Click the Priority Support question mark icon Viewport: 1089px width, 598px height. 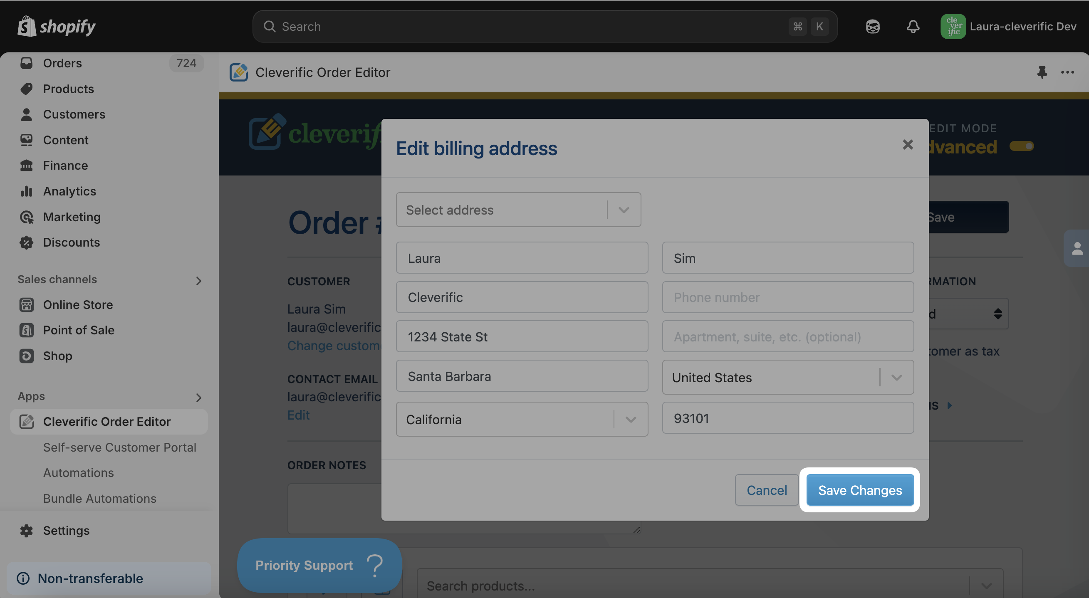pos(375,566)
